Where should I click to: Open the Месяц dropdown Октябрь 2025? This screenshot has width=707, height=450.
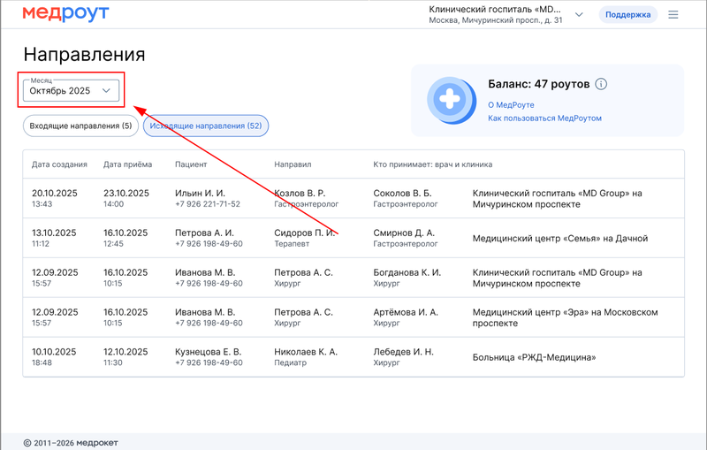coord(71,90)
